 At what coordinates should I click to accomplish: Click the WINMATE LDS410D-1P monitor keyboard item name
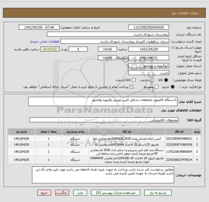[127, 160]
